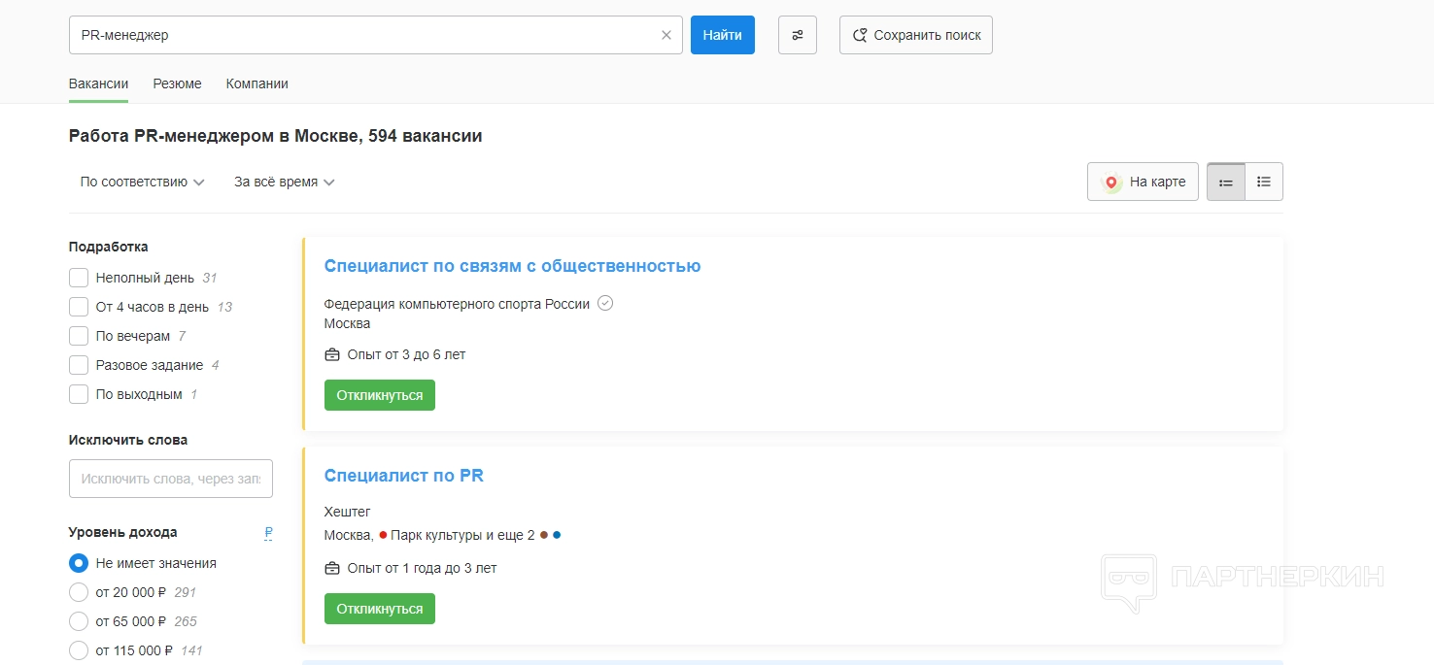Select income от 65 000 ₽ radio

79,621
